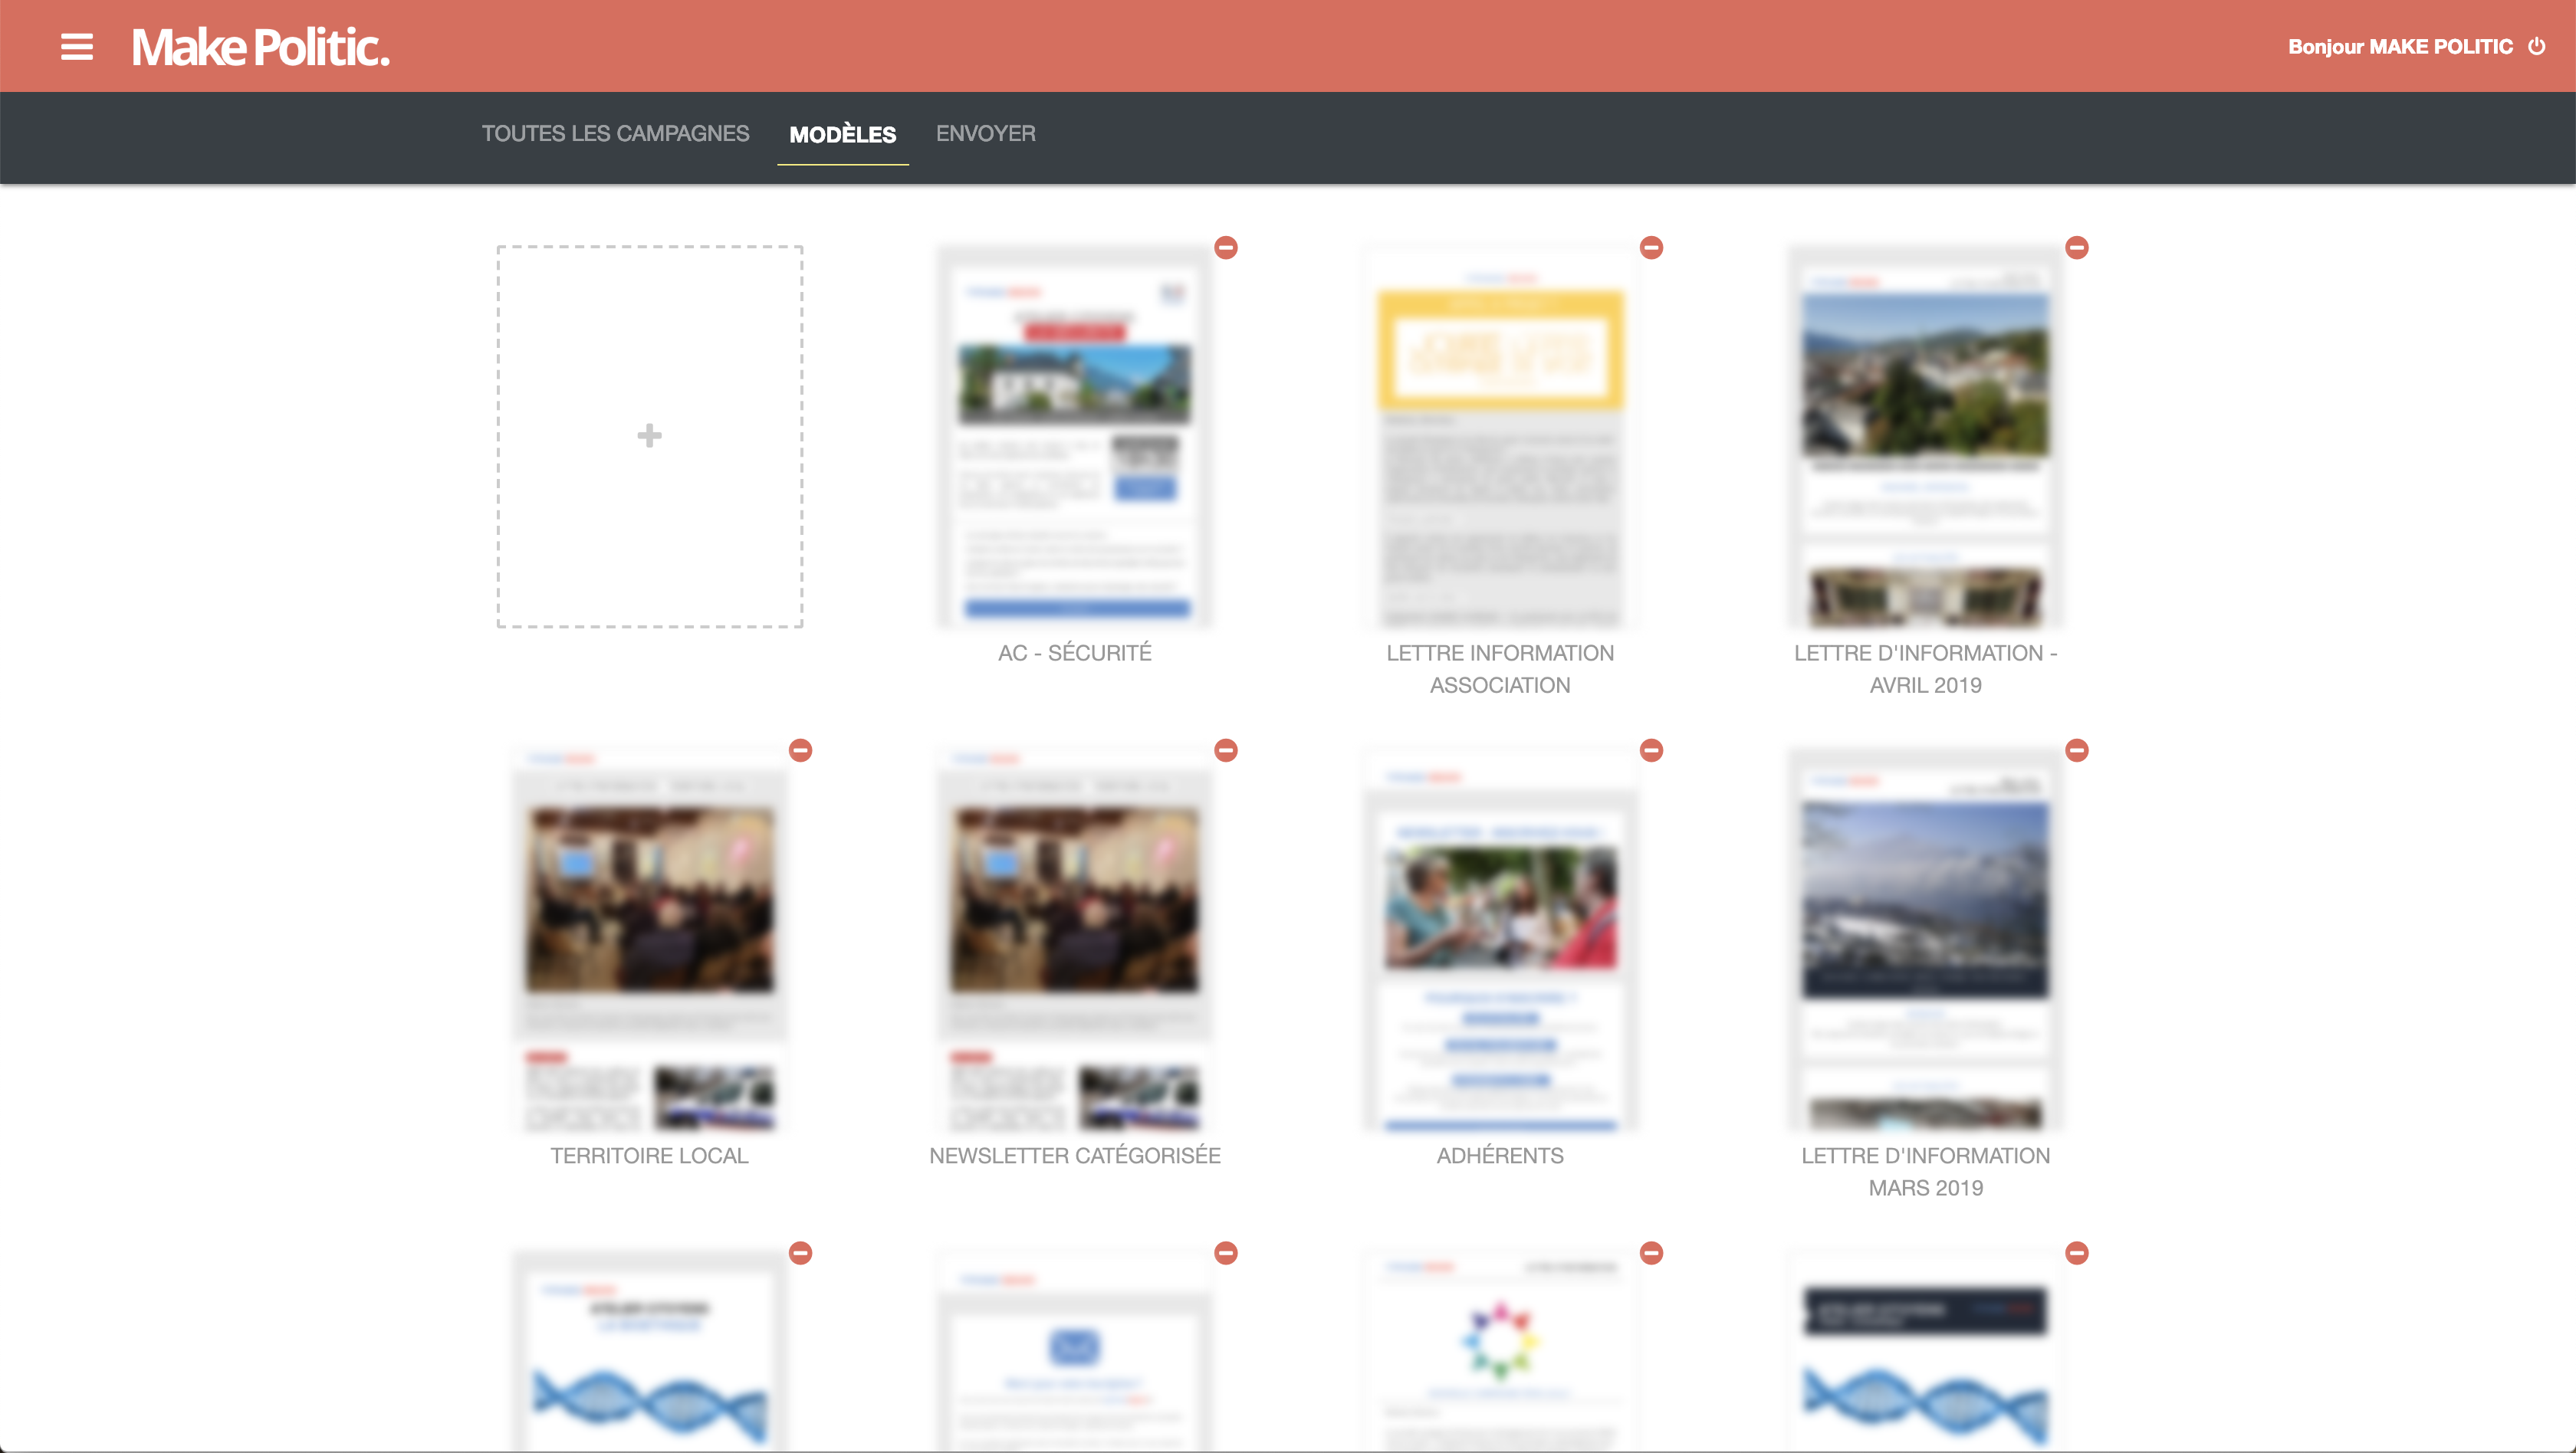
Task: Open the Adhérents template preview
Action: (x=1500, y=940)
